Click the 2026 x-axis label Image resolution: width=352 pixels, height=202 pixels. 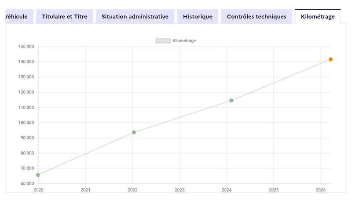pyautogui.click(x=321, y=190)
